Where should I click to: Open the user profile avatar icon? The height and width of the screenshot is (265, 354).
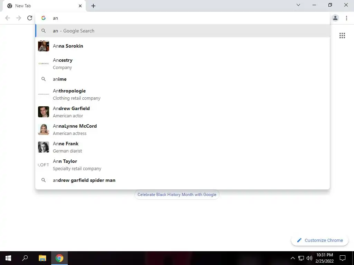coord(335,18)
